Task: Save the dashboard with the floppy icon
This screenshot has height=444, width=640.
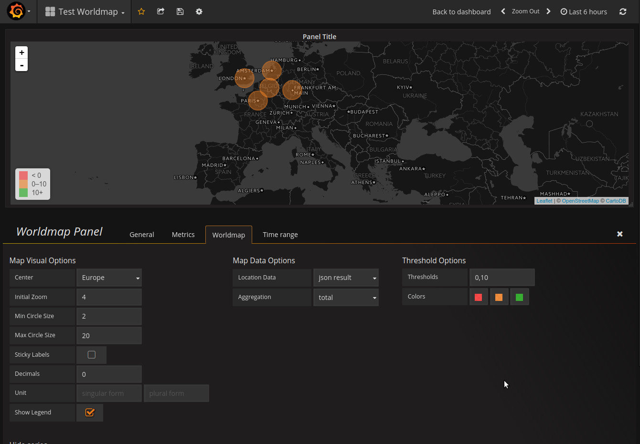Action: (x=180, y=11)
